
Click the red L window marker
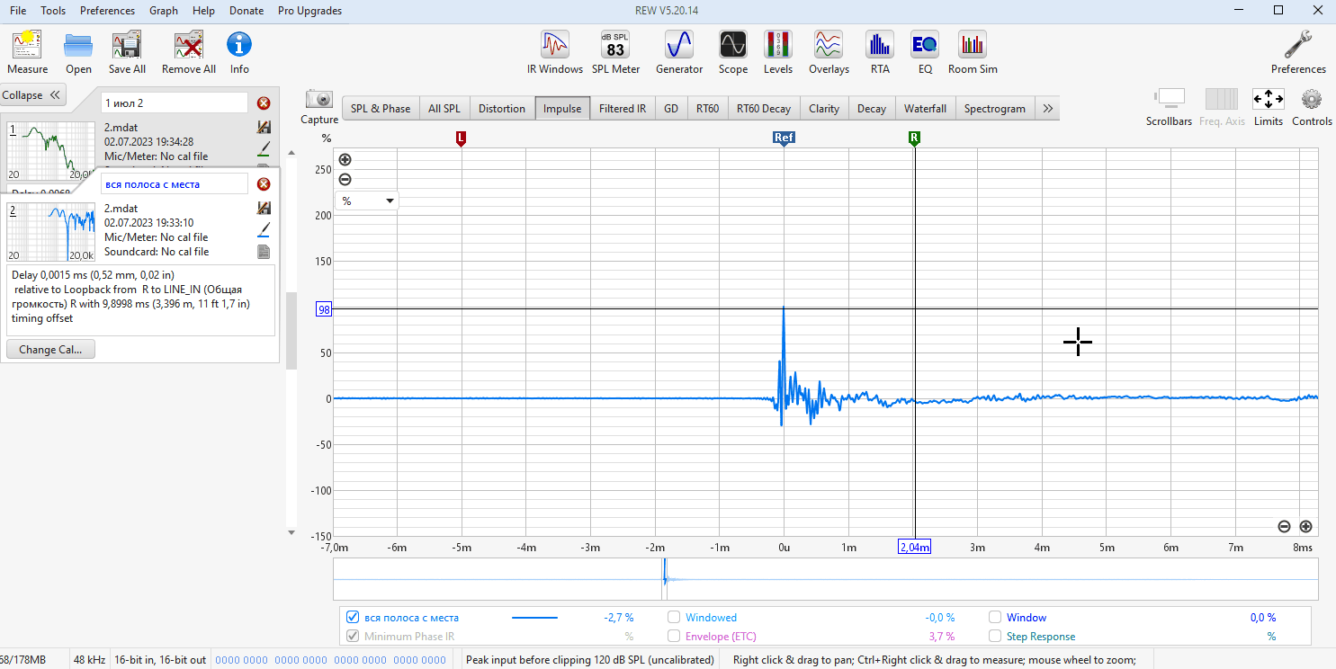pos(462,138)
